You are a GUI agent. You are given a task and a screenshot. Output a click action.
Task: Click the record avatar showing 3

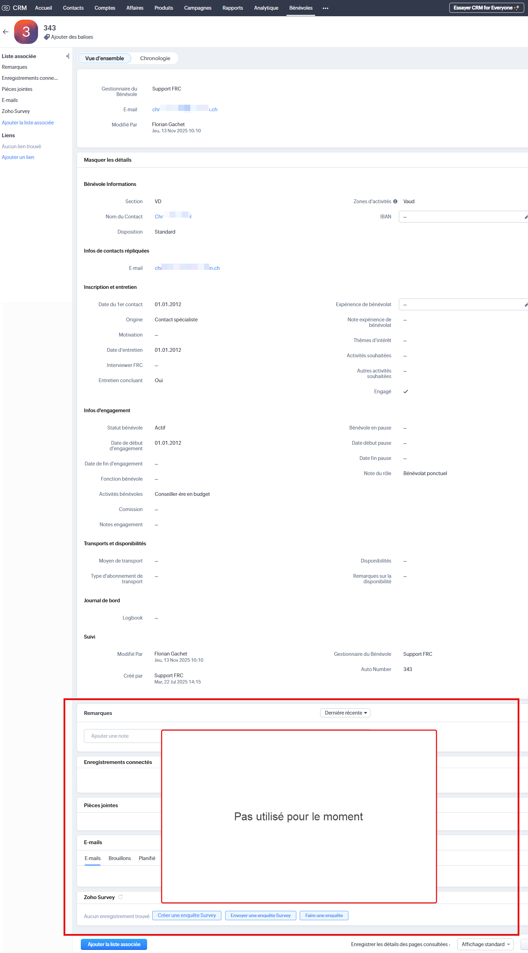[x=26, y=32]
